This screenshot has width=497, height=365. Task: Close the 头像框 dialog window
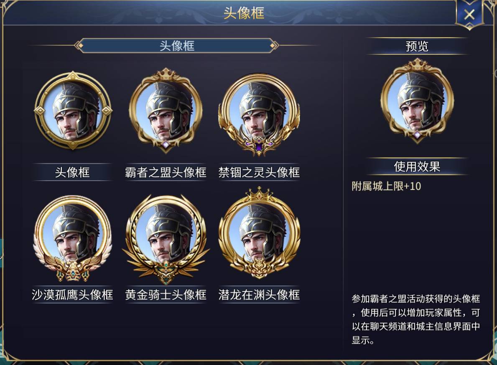[x=469, y=15]
